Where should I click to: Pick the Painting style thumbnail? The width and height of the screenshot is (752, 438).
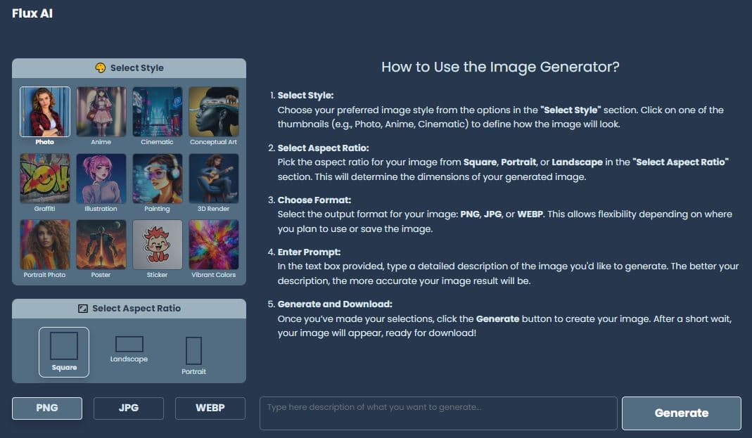pos(158,179)
